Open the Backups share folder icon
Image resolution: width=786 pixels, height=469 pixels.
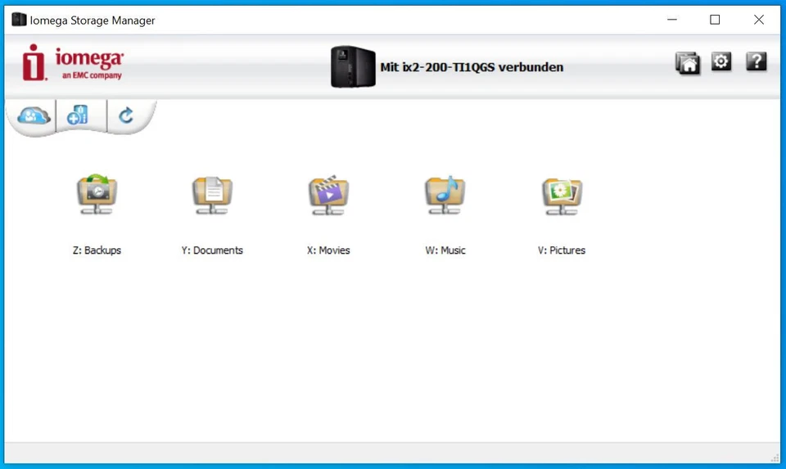pyautogui.click(x=97, y=195)
